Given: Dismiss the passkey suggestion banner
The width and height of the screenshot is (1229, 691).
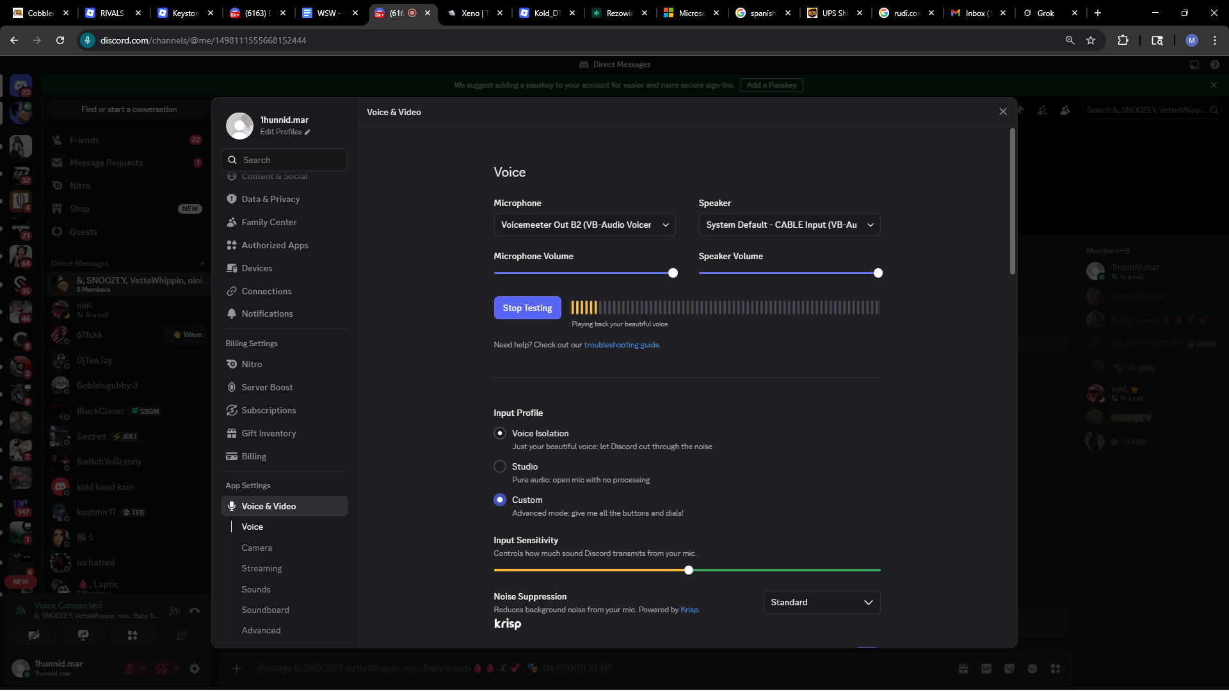Looking at the screenshot, I should [x=1214, y=85].
